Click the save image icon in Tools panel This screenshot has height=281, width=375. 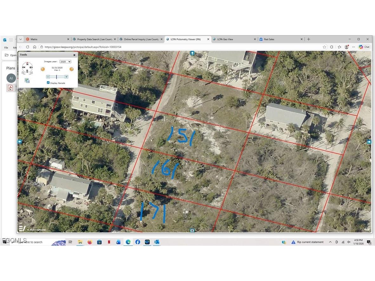tap(27, 80)
